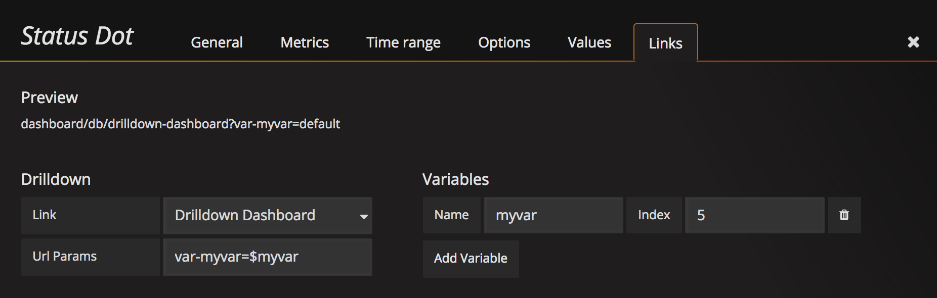Click the active Links tab
This screenshot has height=298, width=937.
coord(665,43)
